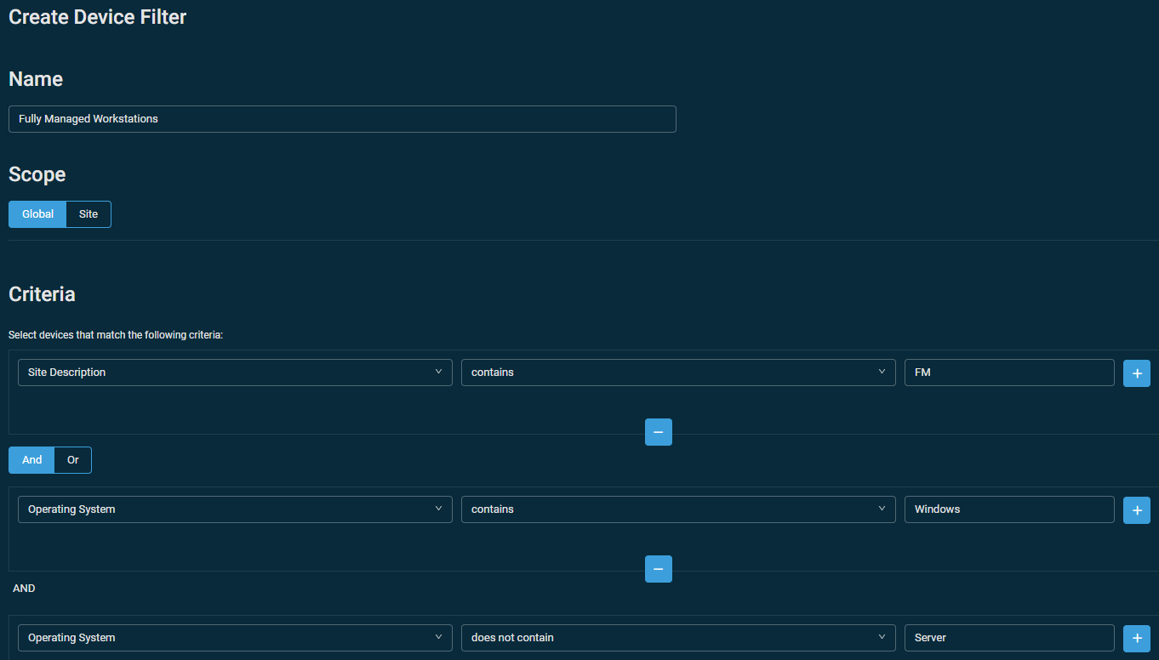The width and height of the screenshot is (1159, 660).
Task: Expand the first Operating System dropdown
Action: [235, 509]
